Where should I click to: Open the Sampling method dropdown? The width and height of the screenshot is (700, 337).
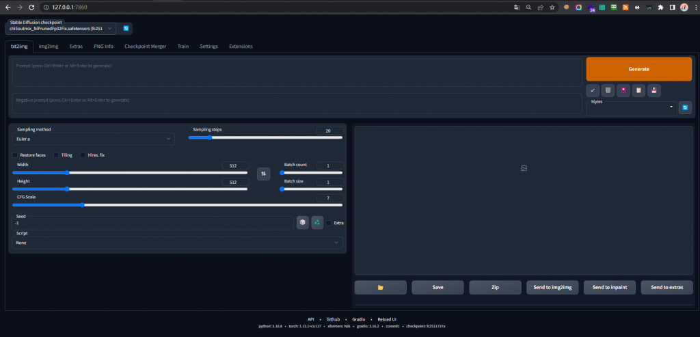[x=93, y=139]
